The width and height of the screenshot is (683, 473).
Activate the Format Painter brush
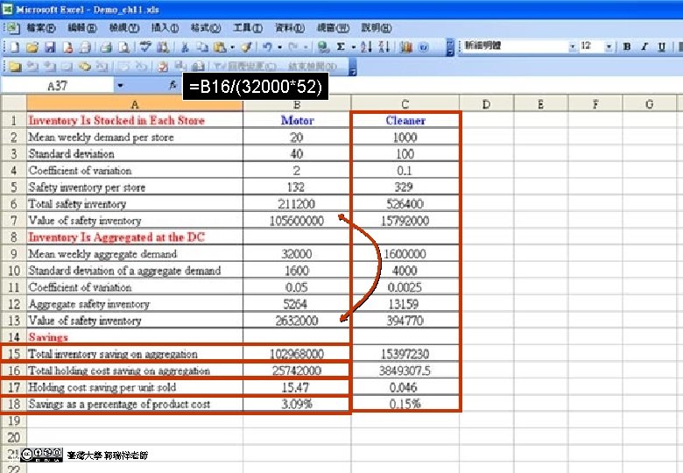[247, 47]
